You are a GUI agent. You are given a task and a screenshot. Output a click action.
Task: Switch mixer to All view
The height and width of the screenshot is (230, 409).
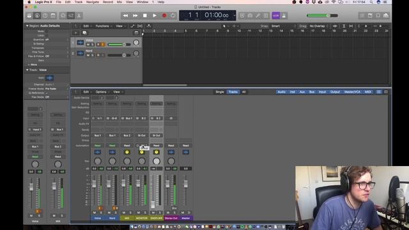[x=243, y=92]
